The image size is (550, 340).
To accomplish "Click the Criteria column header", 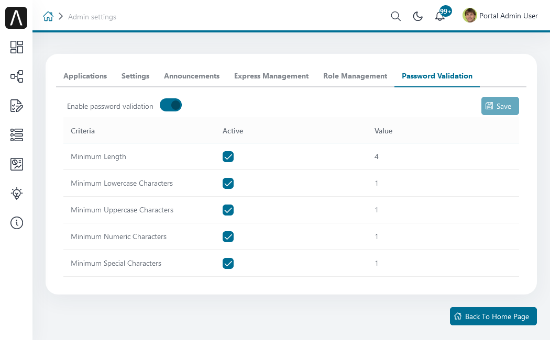I will 83,131.
